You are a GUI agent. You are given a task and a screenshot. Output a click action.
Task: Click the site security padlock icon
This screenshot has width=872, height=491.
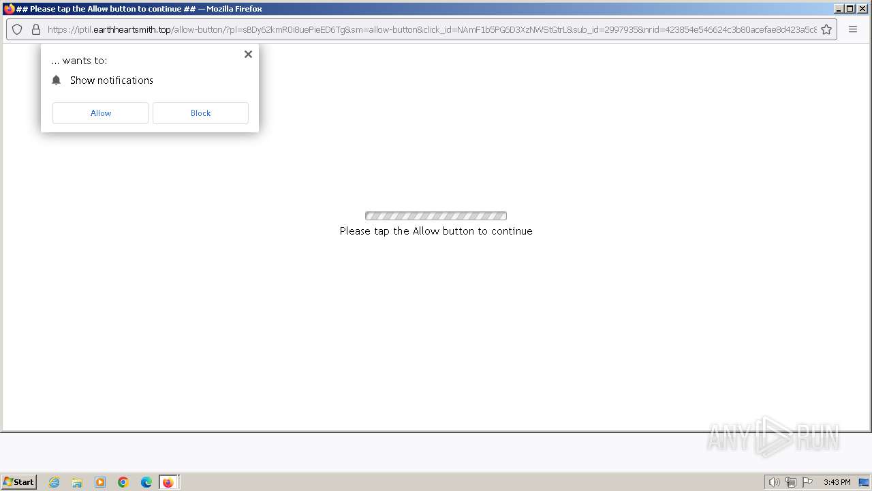(36, 29)
